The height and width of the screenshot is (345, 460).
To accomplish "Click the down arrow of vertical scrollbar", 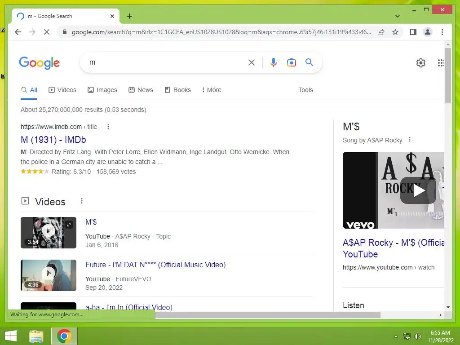I will coord(448,307).
